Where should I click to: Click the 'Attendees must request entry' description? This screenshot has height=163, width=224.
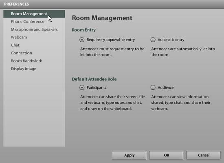(x=112, y=52)
